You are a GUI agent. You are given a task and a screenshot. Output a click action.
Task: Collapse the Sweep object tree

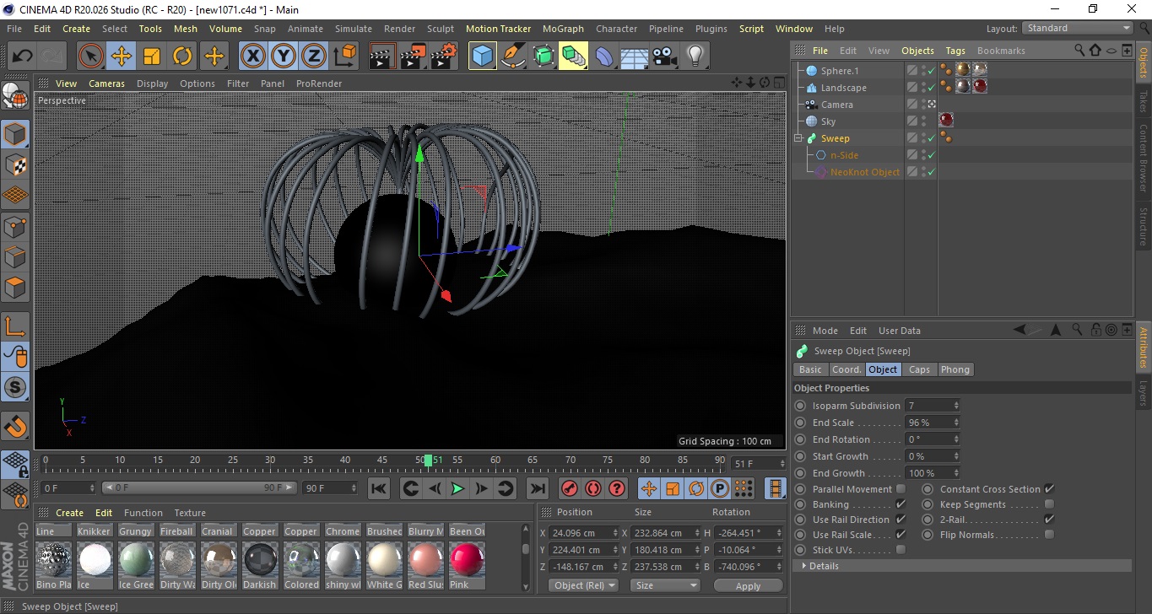(798, 138)
